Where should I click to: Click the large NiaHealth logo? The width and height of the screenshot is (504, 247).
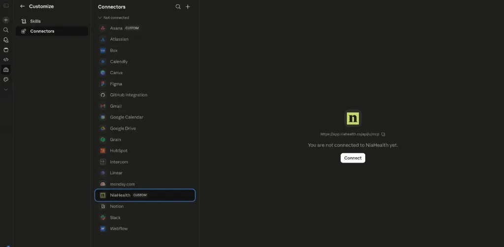[x=353, y=118]
